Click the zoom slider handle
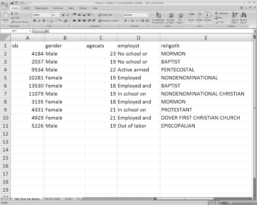 pos(246,203)
